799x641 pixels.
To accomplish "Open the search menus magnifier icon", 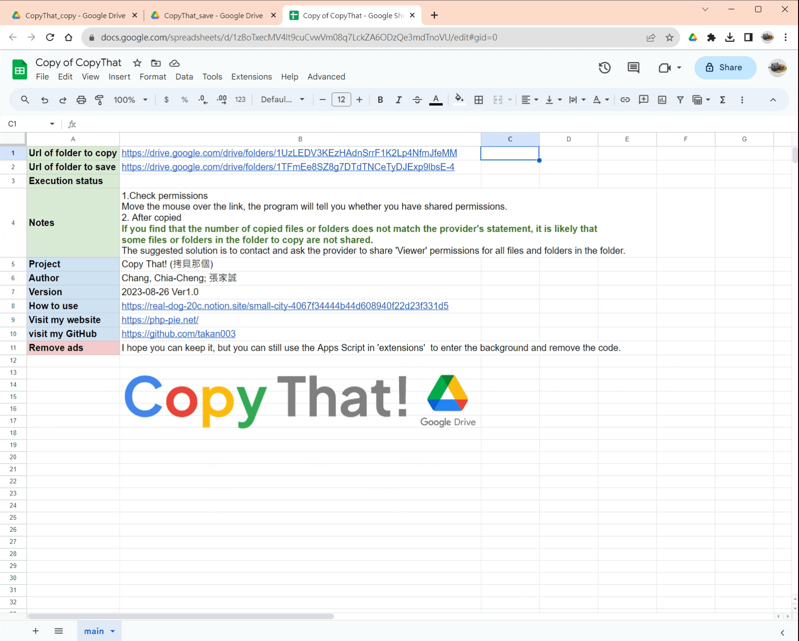I will click(x=25, y=100).
